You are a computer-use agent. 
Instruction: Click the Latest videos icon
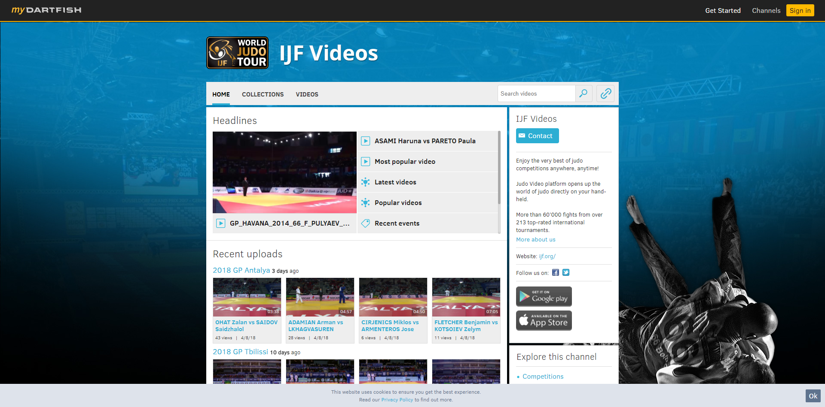tap(366, 182)
